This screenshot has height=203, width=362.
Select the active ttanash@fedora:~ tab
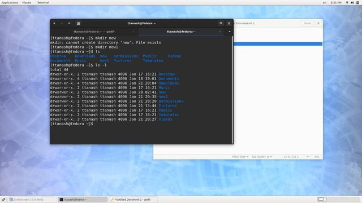click(181, 32)
